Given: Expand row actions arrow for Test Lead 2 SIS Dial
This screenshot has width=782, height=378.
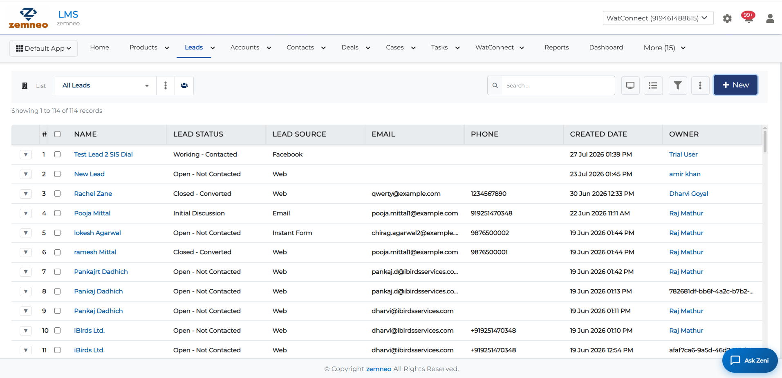Looking at the screenshot, I should tap(26, 154).
